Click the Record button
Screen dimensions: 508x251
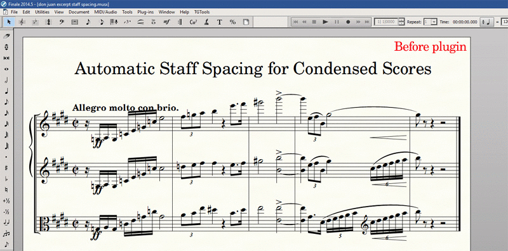coord(348,22)
